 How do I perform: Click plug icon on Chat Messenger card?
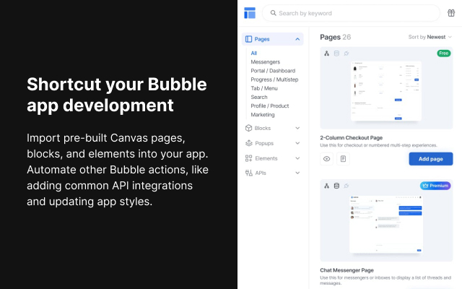(346, 186)
